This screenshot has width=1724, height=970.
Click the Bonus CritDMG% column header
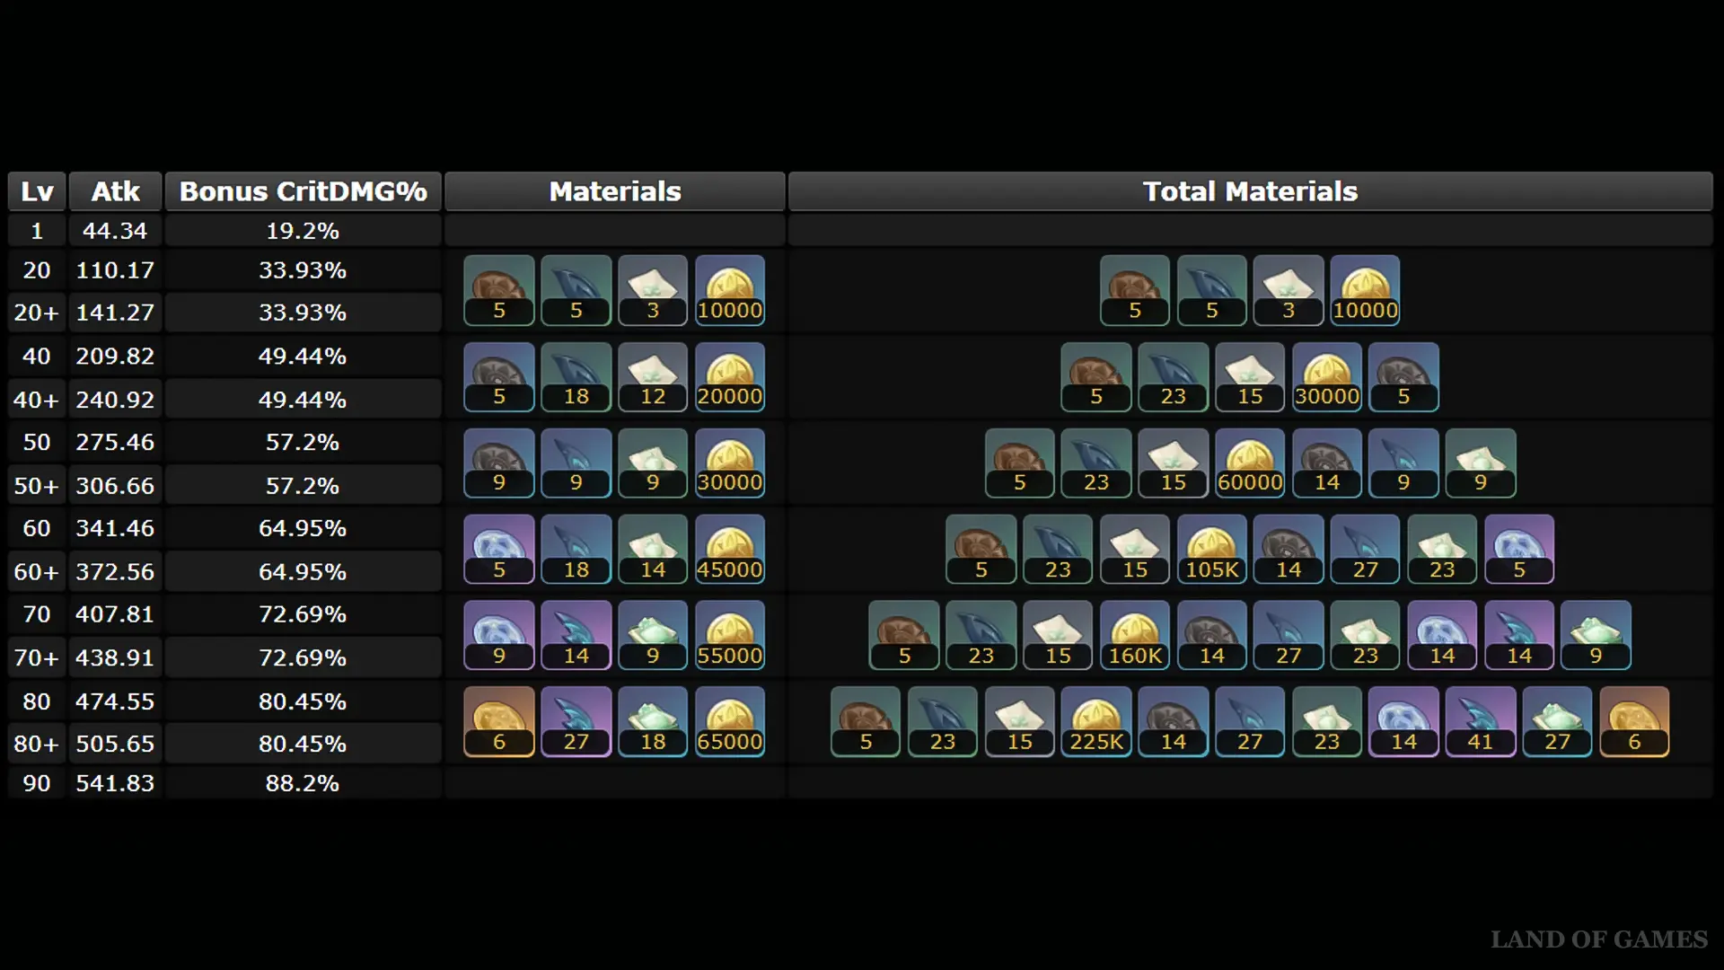303,191
